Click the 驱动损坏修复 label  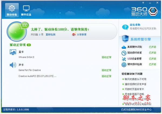[x=135, y=53]
